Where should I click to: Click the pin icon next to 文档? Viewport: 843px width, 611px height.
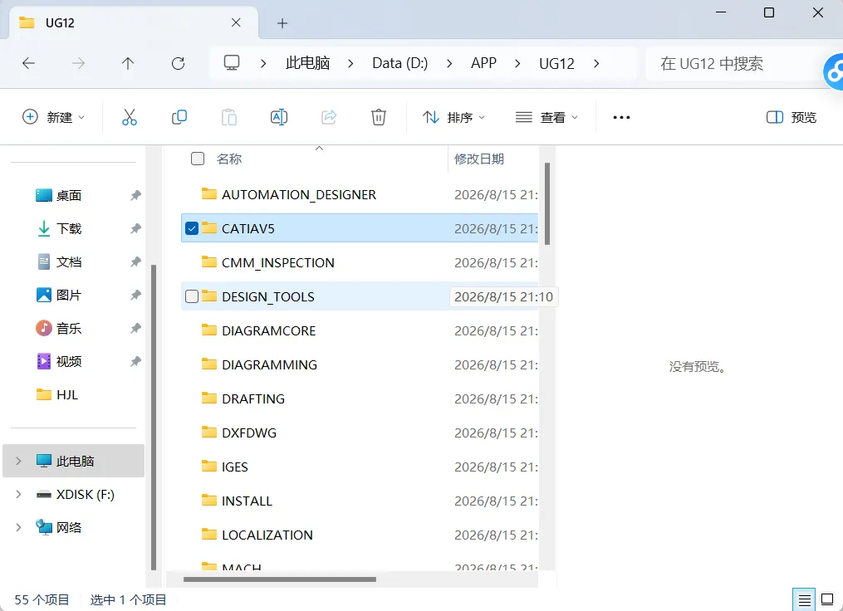point(135,262)
